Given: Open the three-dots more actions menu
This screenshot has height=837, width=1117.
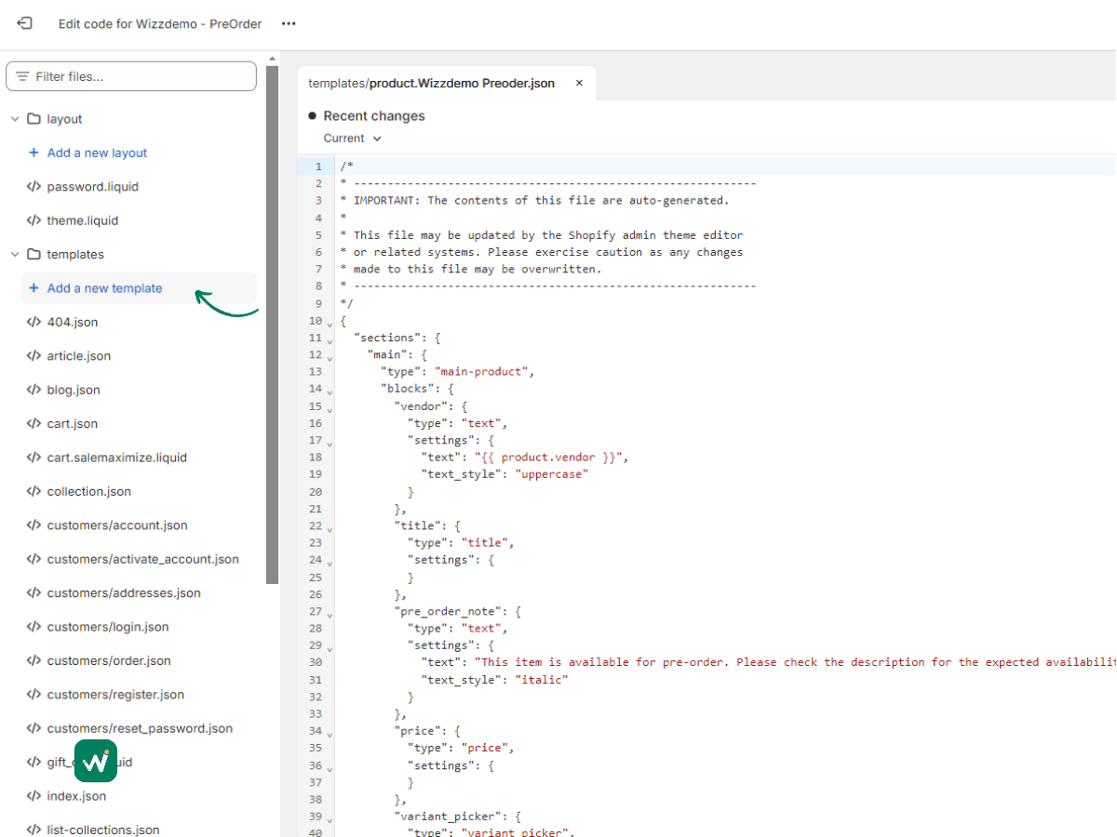Looking at the screenshot, I should pos(289,23).
